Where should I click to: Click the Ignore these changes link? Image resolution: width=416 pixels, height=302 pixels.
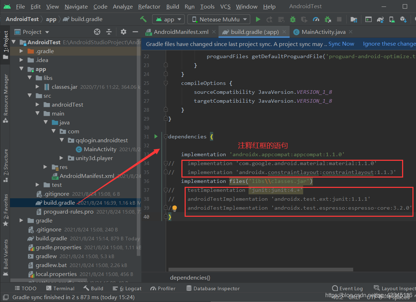point(389,43)
